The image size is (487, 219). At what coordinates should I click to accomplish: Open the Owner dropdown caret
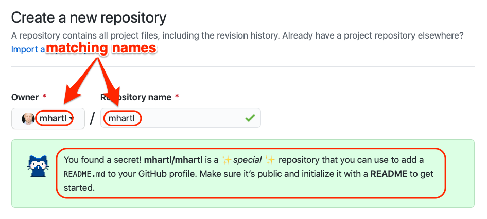pyautogui.click(x=71, y=119)
